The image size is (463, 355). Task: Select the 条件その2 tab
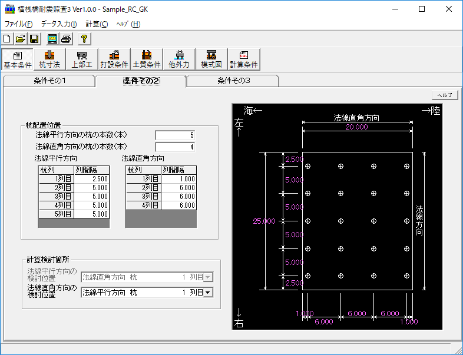coord(141,81)
